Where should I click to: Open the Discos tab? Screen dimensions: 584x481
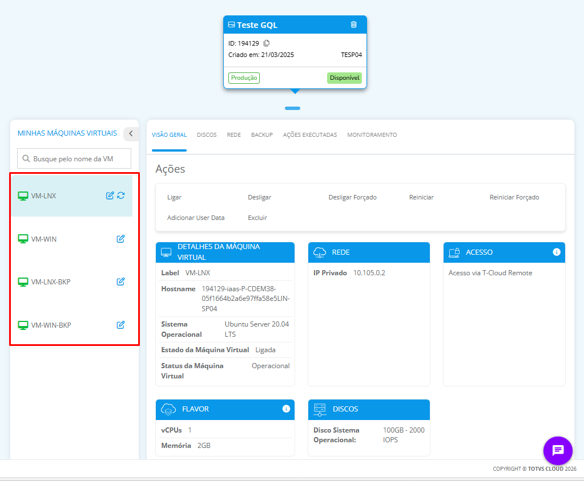(x=207, y=135)
